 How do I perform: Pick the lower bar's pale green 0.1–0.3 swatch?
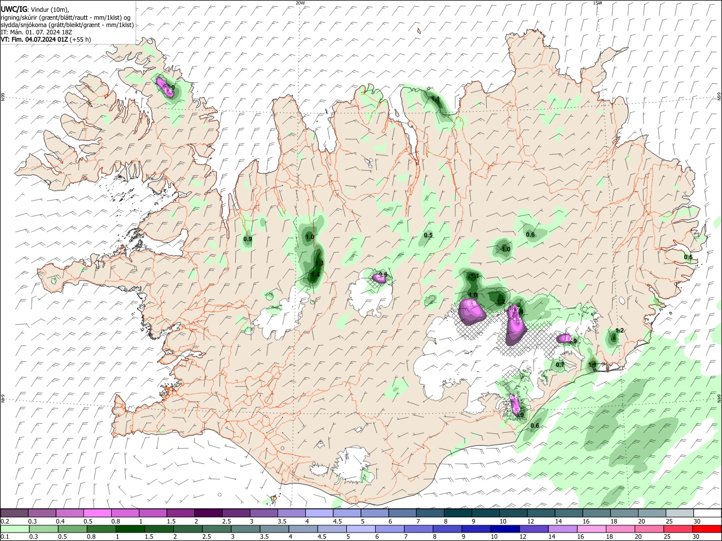[15, 529]
